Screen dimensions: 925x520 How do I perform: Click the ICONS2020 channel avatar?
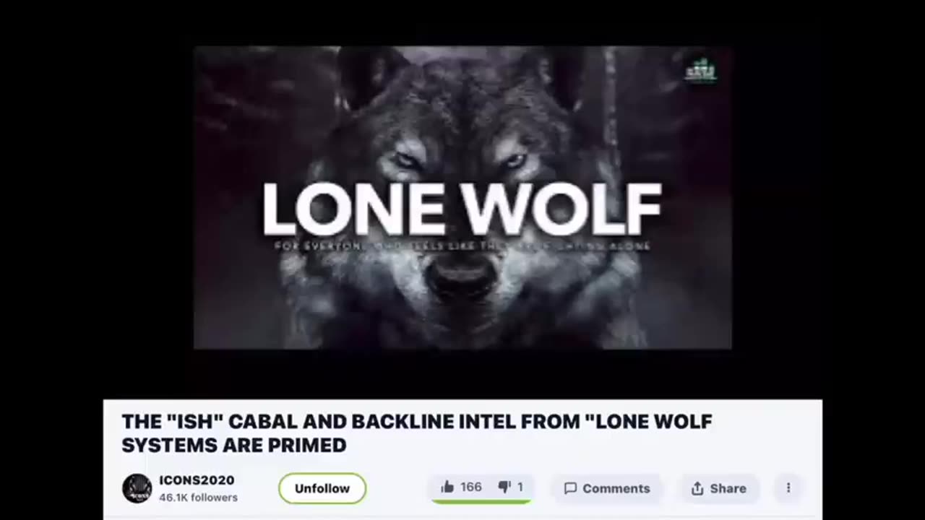pyautogui.click(x=137, y=488)
